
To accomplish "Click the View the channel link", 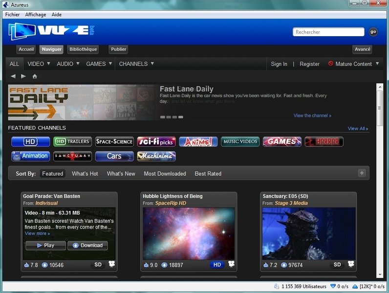I will click(x=312, y=116).
